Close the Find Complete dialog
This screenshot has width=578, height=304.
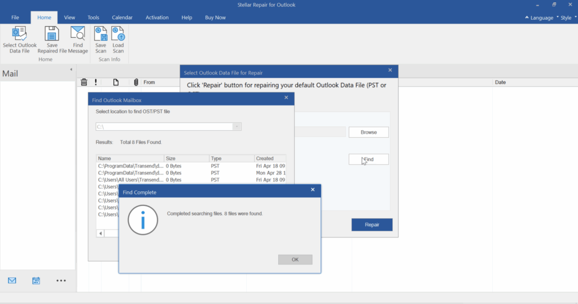coord(313,190)
